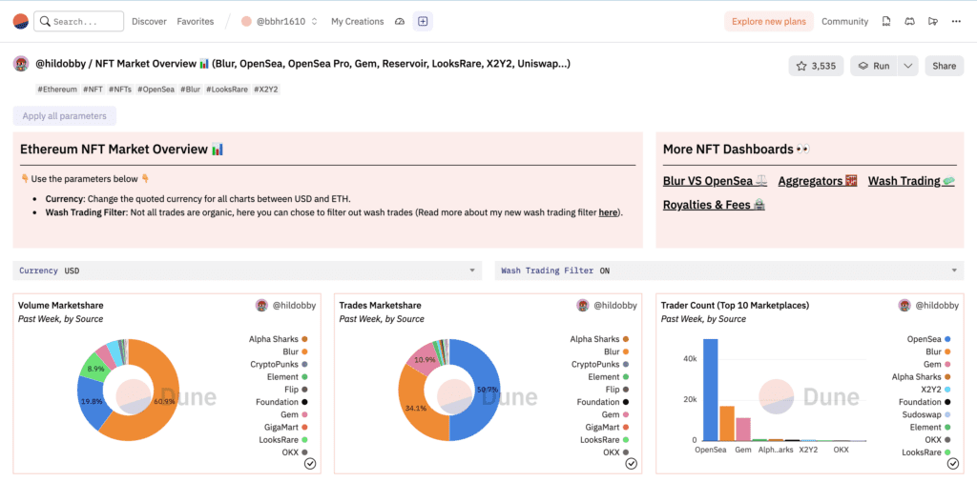Toggle Blur in Volume Marketshare legend
Image resolution: width=977 pixels, height=482 pixels.
[x=296, y=352]
